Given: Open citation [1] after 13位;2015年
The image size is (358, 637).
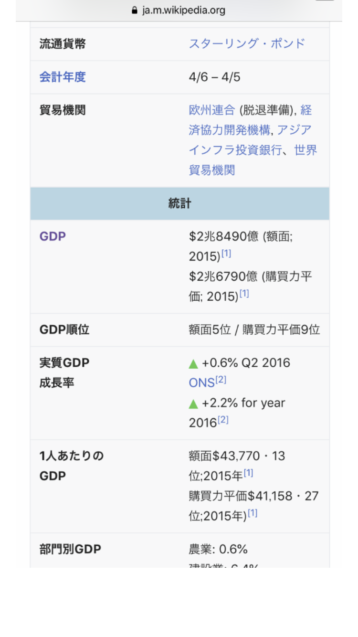Looking at the screenshot, I should (249, 473).
